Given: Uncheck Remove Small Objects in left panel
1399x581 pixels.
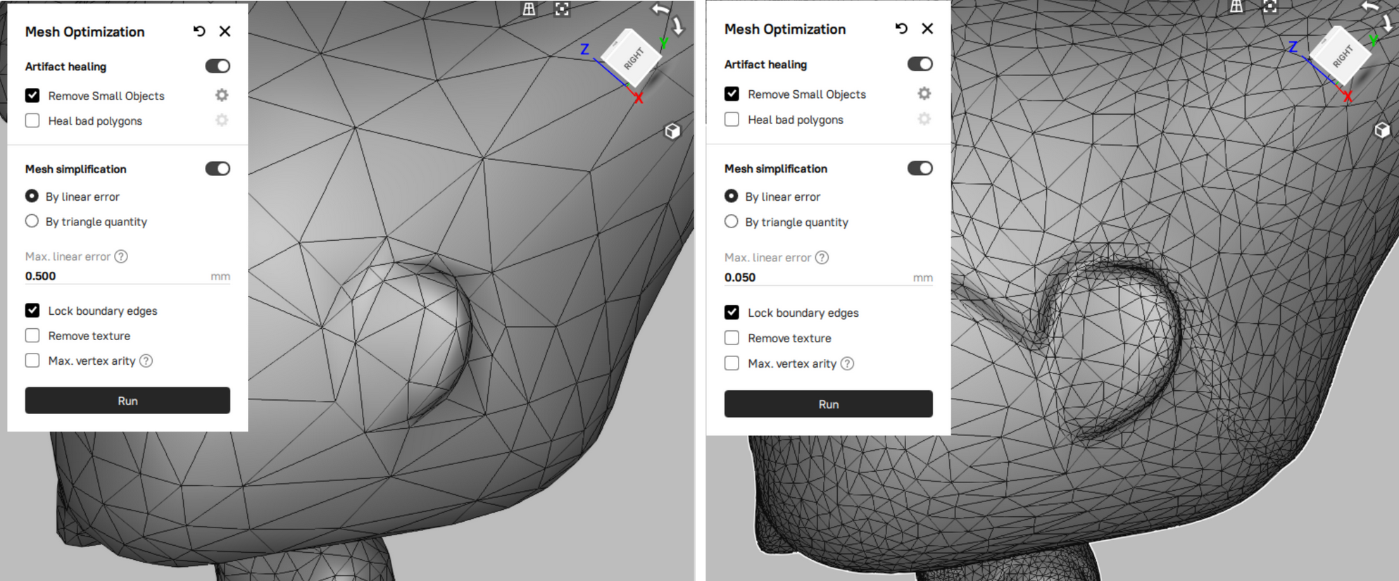Looking at the screenshot, I should [x=32, y=95].
